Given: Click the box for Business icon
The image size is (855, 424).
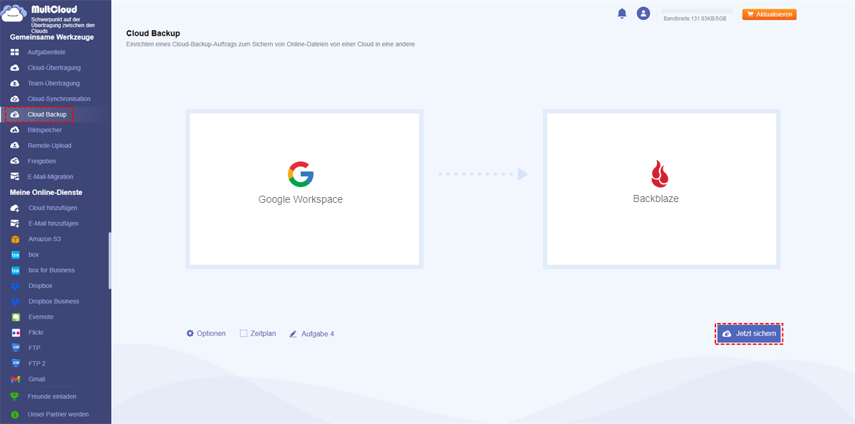Looking at the screenshot, I should (15, 270).
